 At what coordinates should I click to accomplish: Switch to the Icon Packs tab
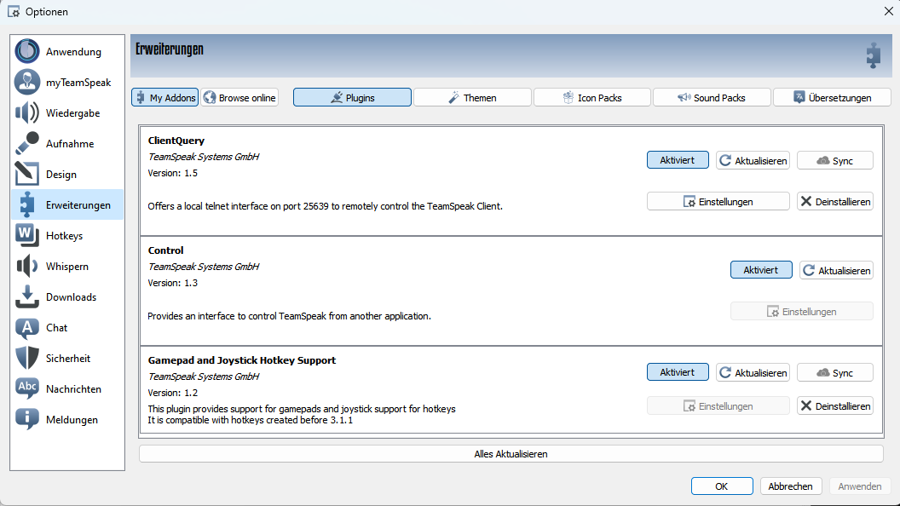(x=592, y=98)
